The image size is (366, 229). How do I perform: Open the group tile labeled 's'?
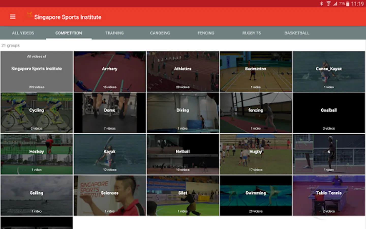click(x=329, y=154)
